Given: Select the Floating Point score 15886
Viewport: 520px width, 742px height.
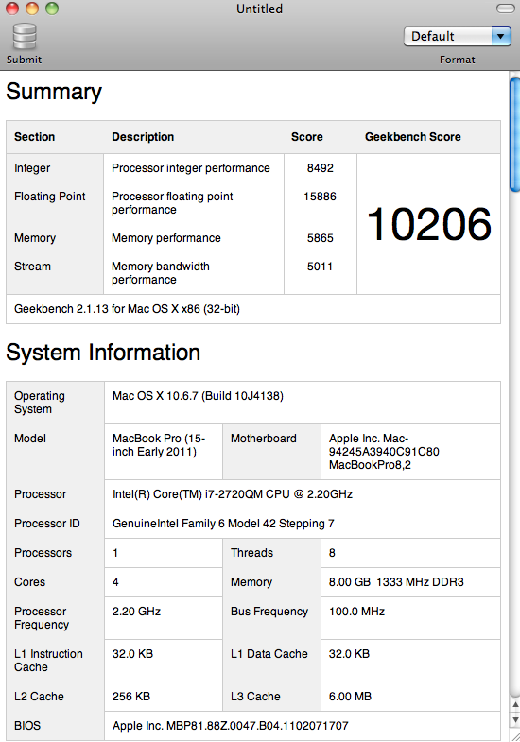Looking at the screenshot, I should pos(320,197).
